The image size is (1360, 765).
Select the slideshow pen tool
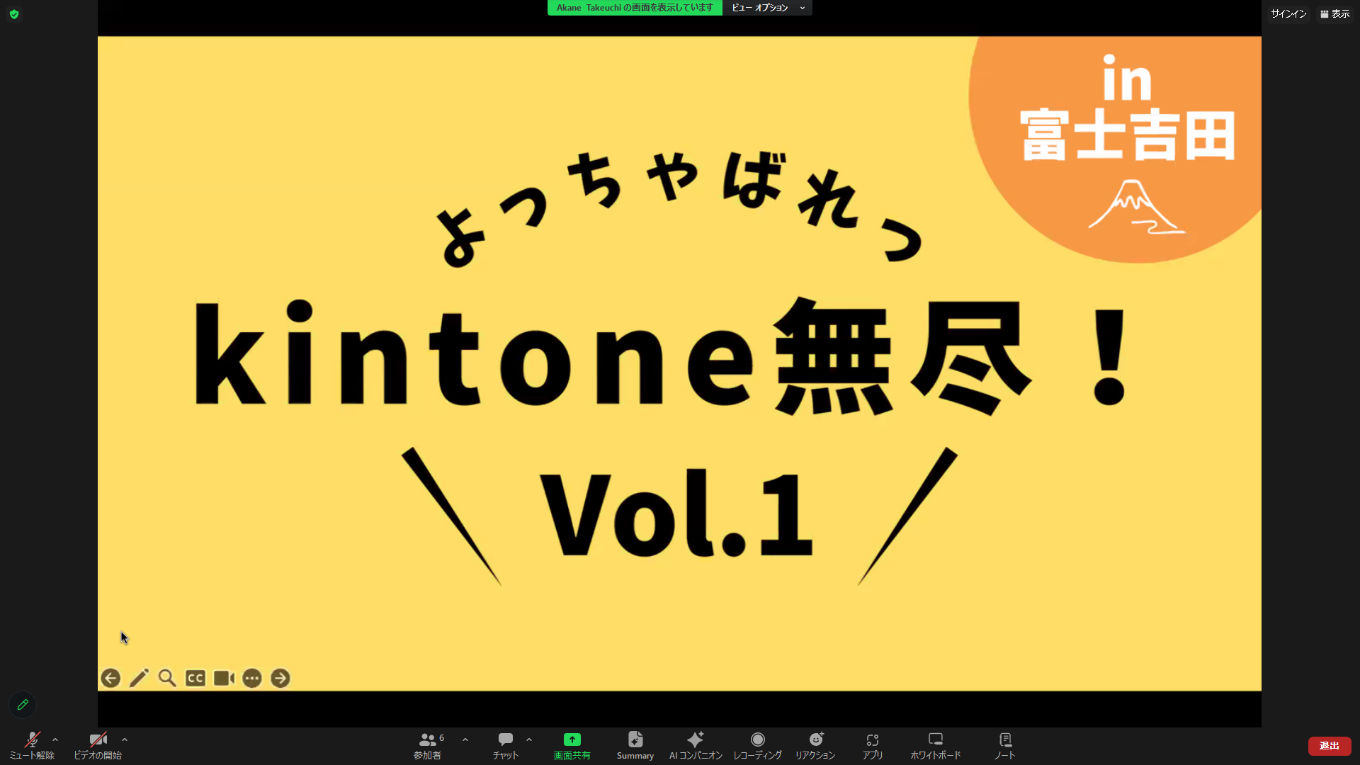click(x=139, y=679)
